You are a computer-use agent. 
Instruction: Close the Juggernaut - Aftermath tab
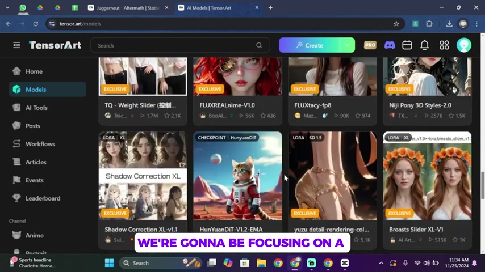[167, 8]
